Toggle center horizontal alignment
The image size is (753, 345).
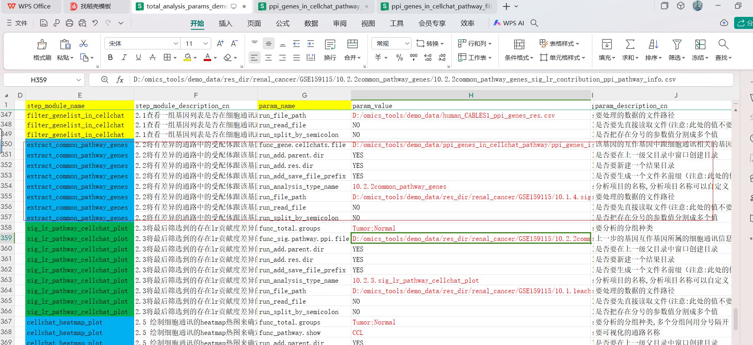tap(268, 57)
